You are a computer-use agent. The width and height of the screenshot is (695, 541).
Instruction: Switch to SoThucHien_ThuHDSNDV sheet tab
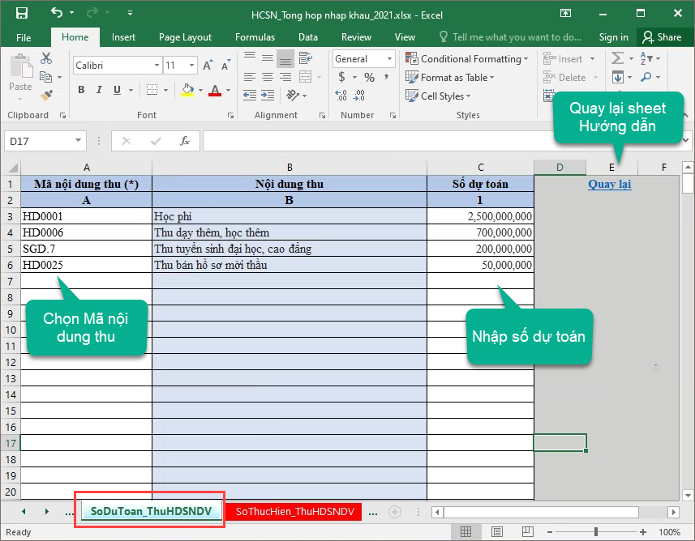(x=294, y=512)
